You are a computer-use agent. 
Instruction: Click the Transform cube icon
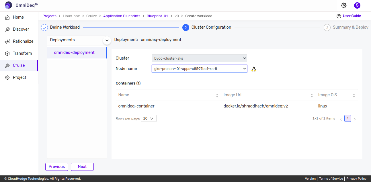click(7, 53)
